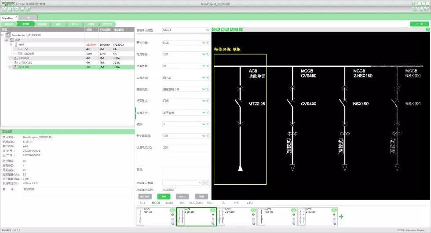Image resolution: width=431 pixels, height=233 pixels.
Task: Select the active second workflow step arrow
Action: pyautogui.click(x=26, y=24)
